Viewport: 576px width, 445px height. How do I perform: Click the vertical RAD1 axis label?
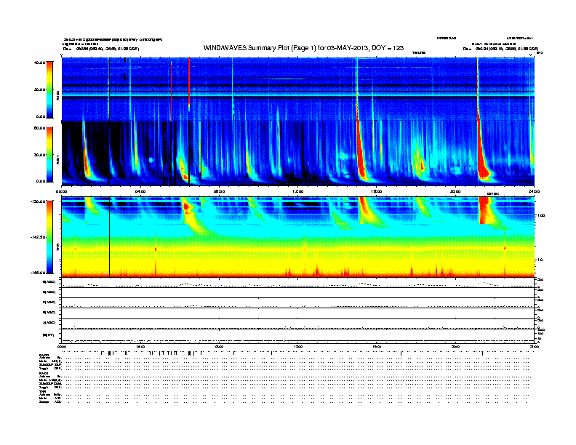point(57,159)
